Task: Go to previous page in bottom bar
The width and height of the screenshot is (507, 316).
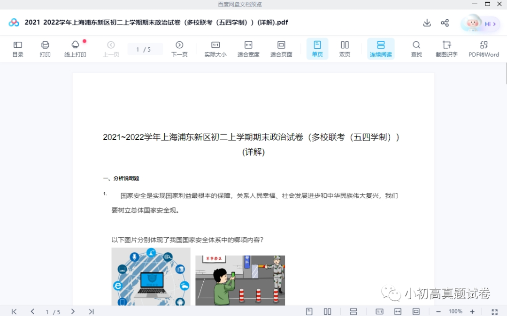Action: (x=32, y=311)
